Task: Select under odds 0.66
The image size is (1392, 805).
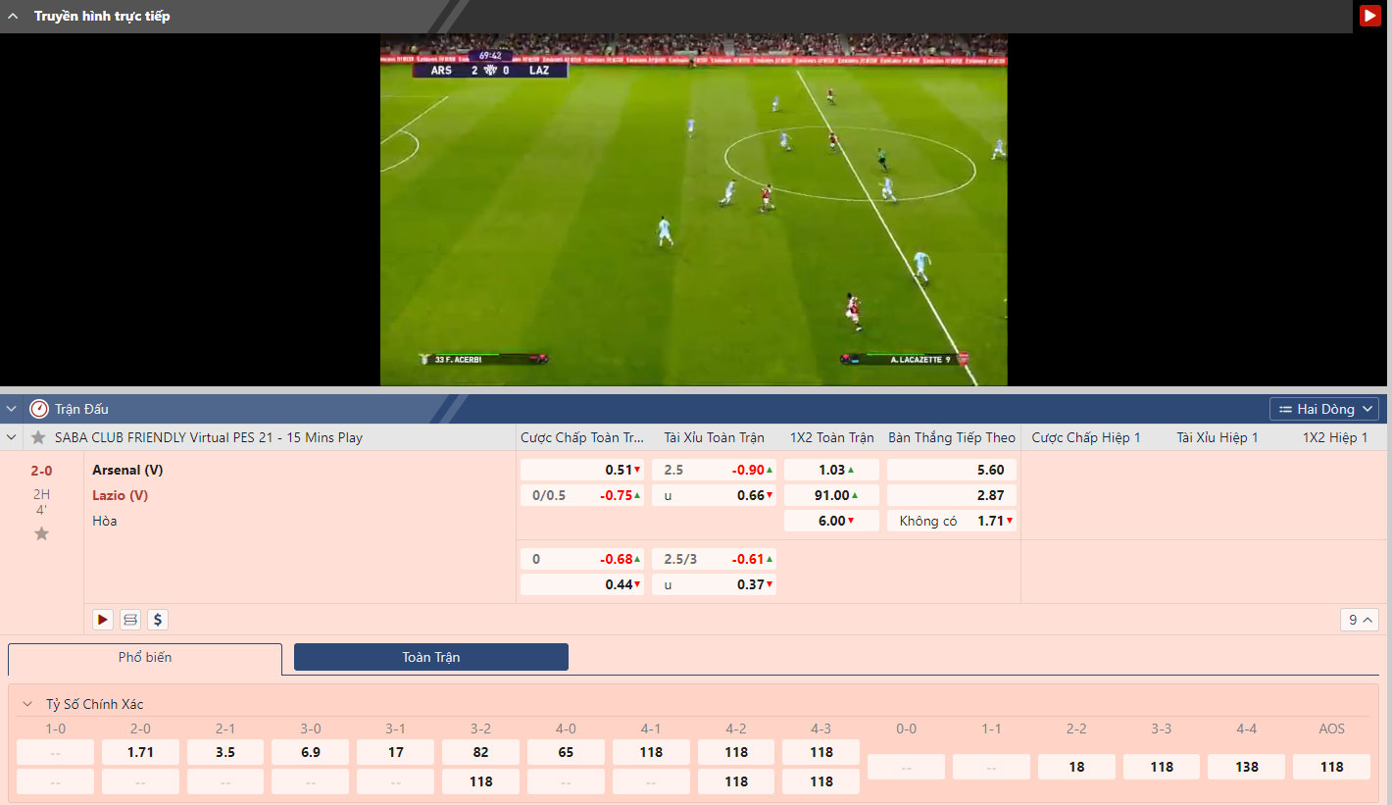Action: [x=714, y=495]
